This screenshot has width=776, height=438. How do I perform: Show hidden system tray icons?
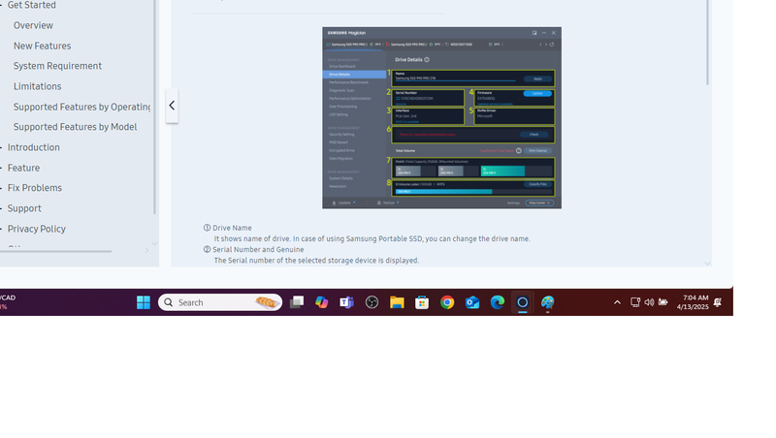pos(617,302)
